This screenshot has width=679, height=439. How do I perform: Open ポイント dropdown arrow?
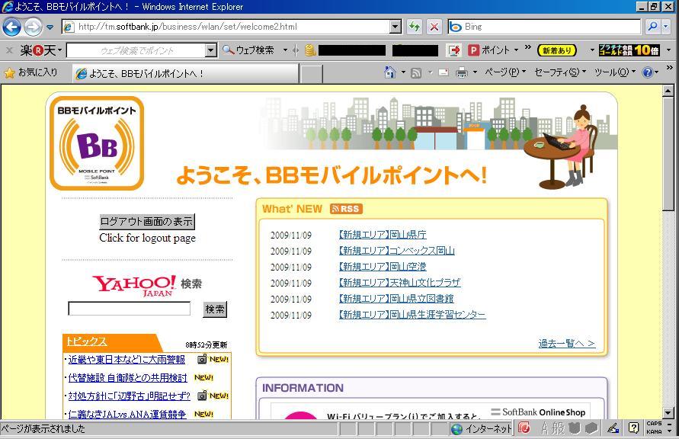(x=516, y=50)
